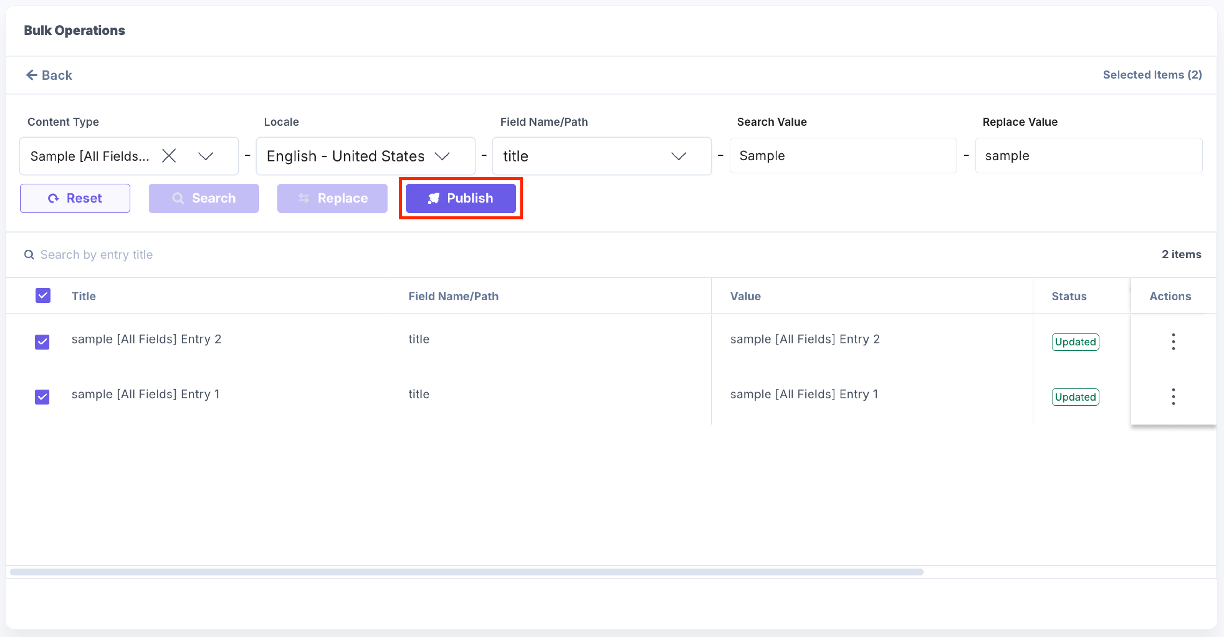This screenshot has height=637, width=1224.
Task: Click the Search by entry title field
Action: [97, 255]
